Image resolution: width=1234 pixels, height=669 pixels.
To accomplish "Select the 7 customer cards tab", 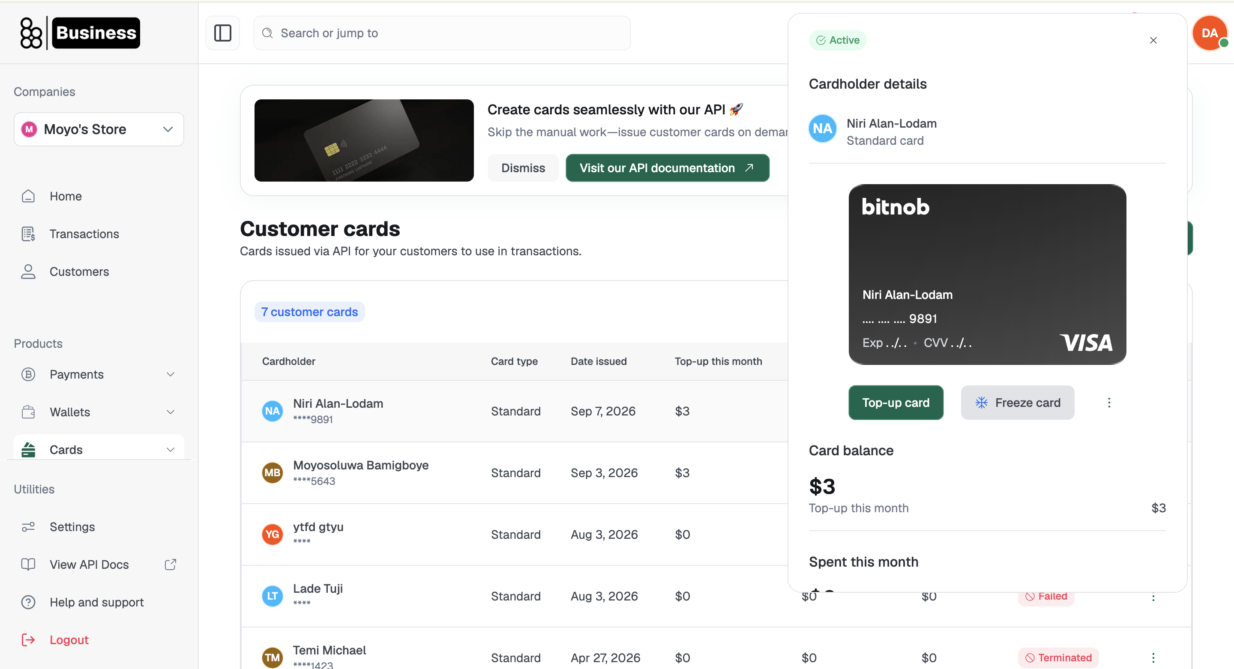I will pos(309,312).
